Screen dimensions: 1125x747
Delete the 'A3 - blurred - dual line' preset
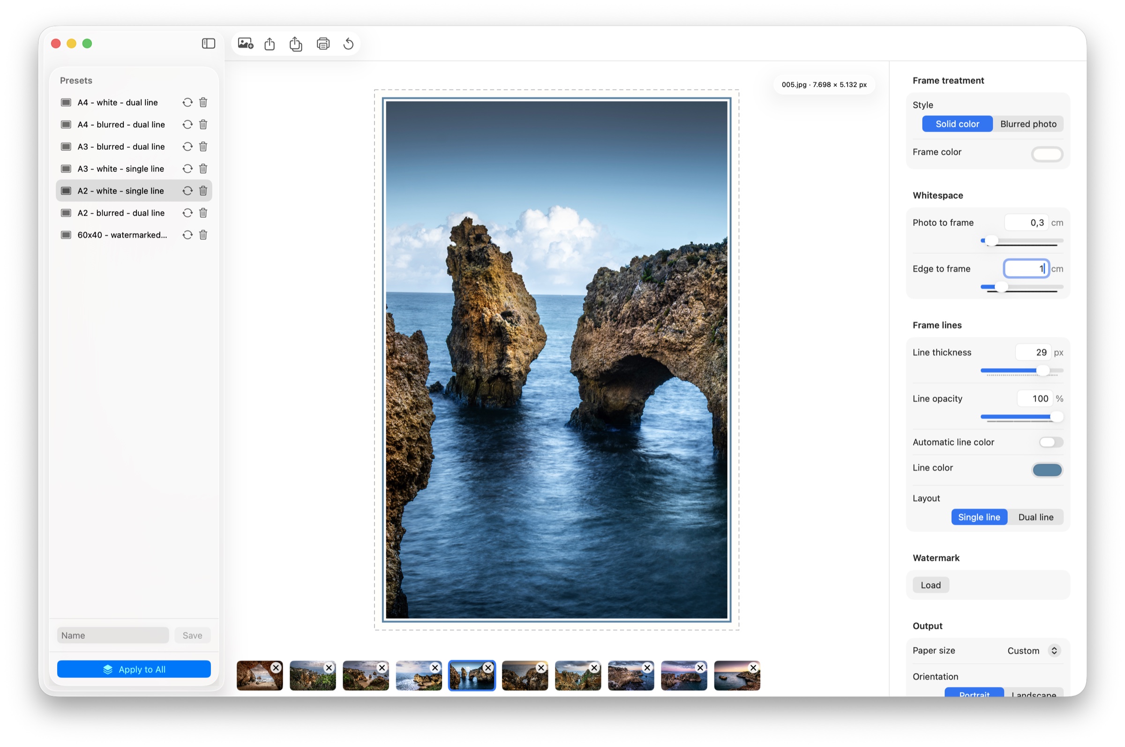(x=203, y=146)
